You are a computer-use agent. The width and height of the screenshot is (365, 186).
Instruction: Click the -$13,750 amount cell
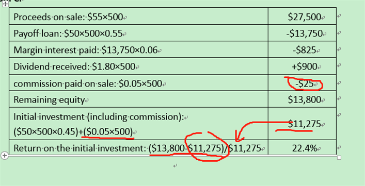(302, 33)
